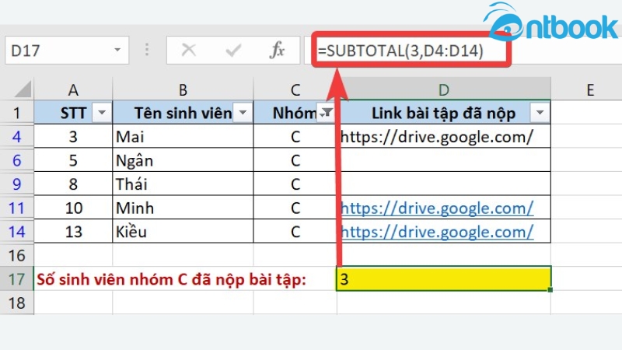
Task: Click the Select All corner triangle
Action: click(23, 89)
